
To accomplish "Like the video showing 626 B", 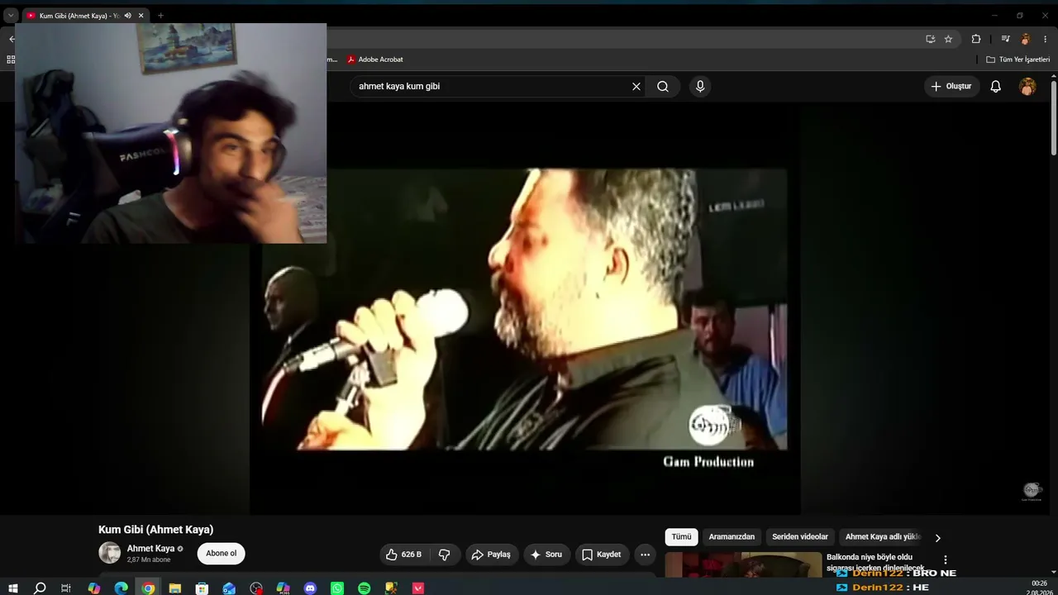I will click(403, 555).
